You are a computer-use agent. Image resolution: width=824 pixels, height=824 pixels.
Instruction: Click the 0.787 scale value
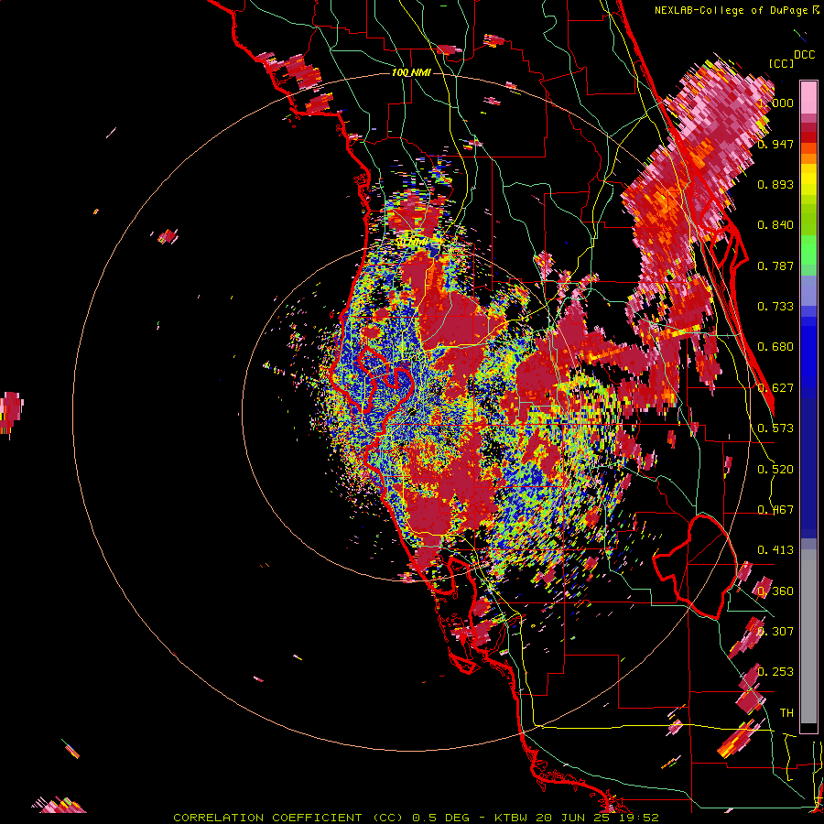coord(775,266)
